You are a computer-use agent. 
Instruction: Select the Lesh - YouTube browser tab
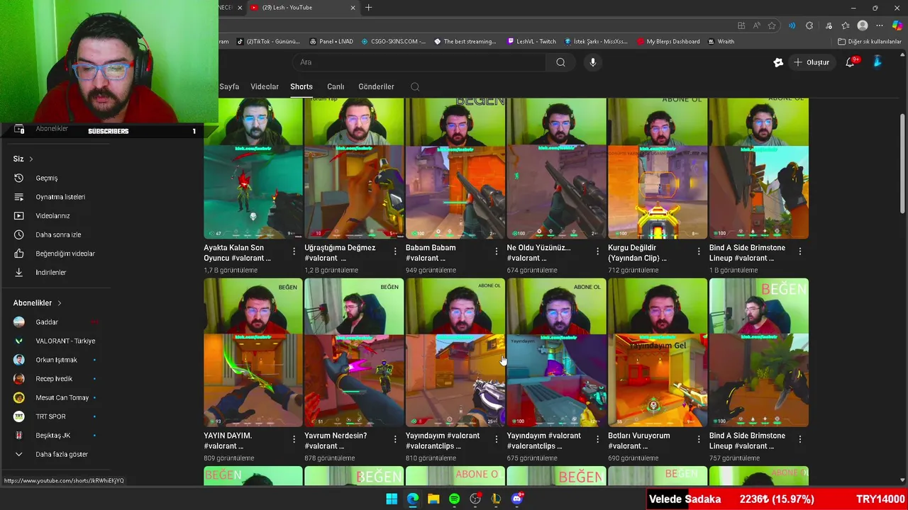tap(302, 8)
